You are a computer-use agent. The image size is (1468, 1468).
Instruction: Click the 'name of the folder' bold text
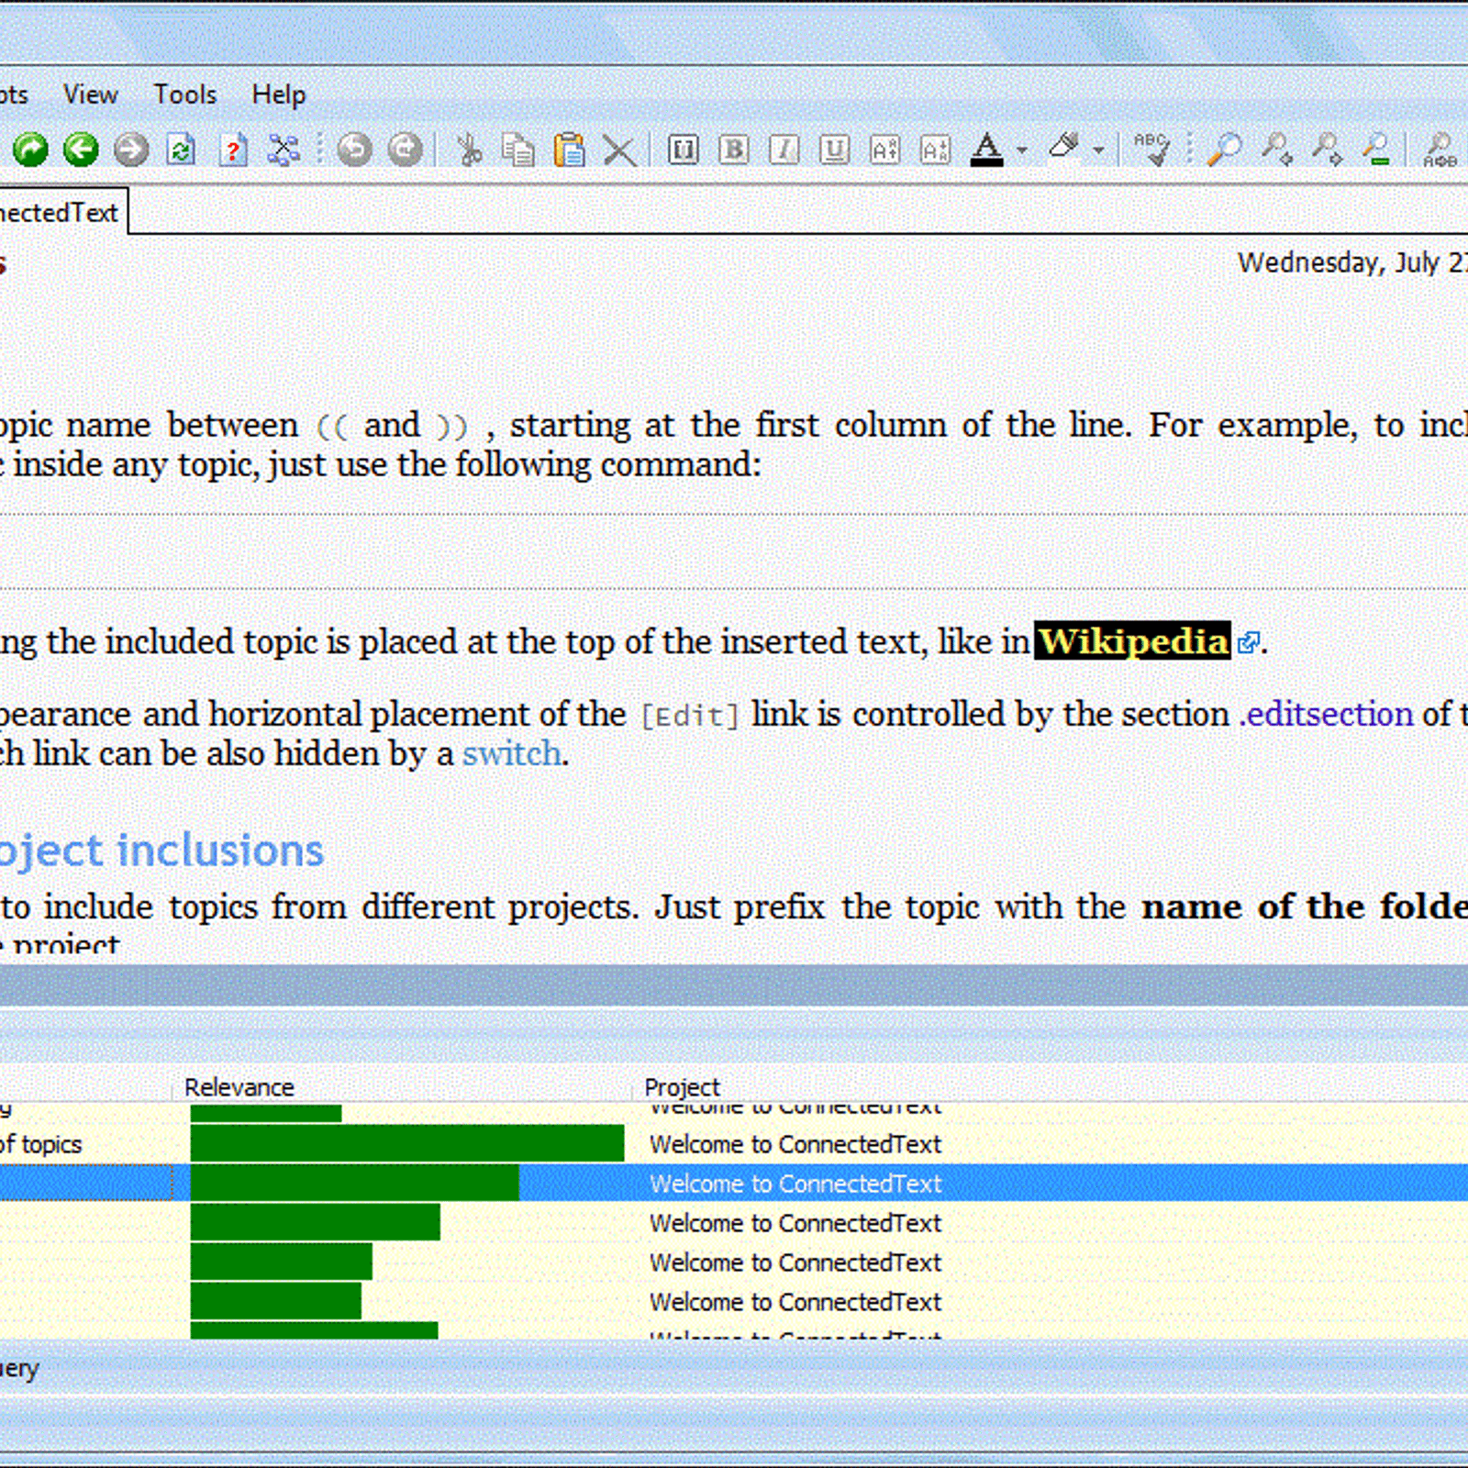1305,906
